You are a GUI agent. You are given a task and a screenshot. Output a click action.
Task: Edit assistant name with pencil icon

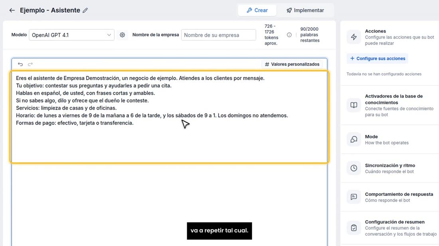(85, 10)
